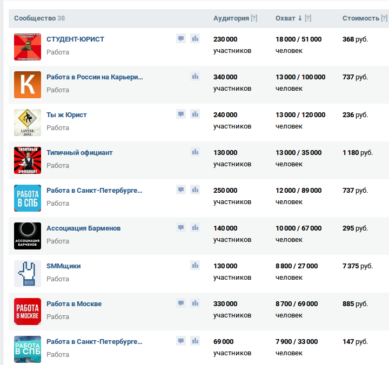
Task: Click Работа в Москве avatar thumbnail
Action: pyautogui.click(x=28, y=312)
